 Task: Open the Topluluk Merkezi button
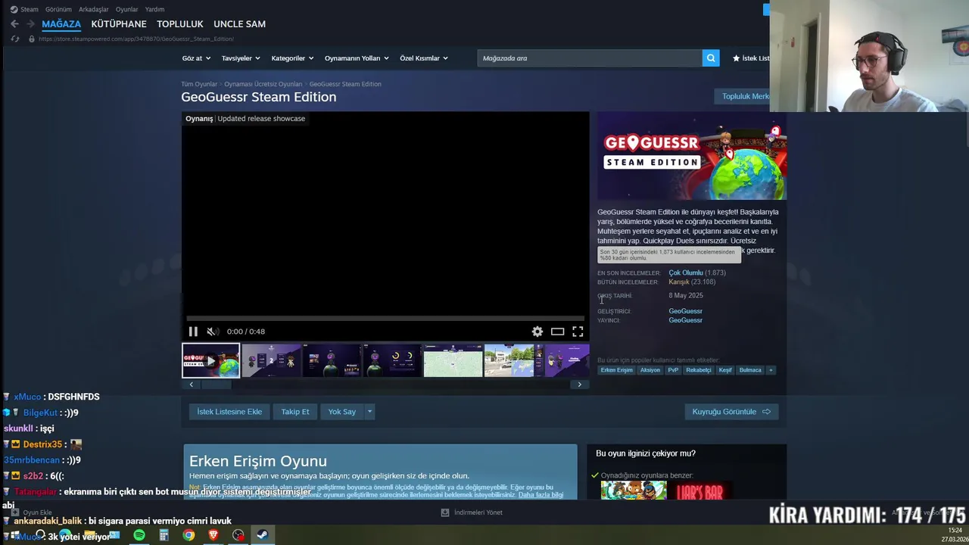click(x=742, y=97)
